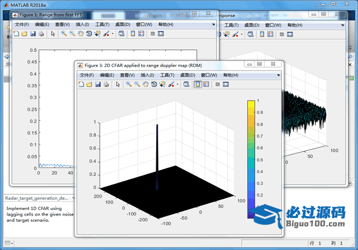Open 桌面(D) menu in the back figure window

(252, 25)
